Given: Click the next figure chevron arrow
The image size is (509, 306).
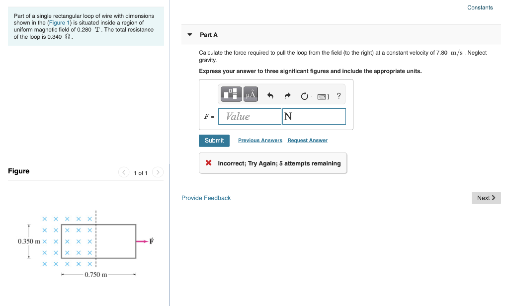Looking at the screenshot, I should [158, 172].
